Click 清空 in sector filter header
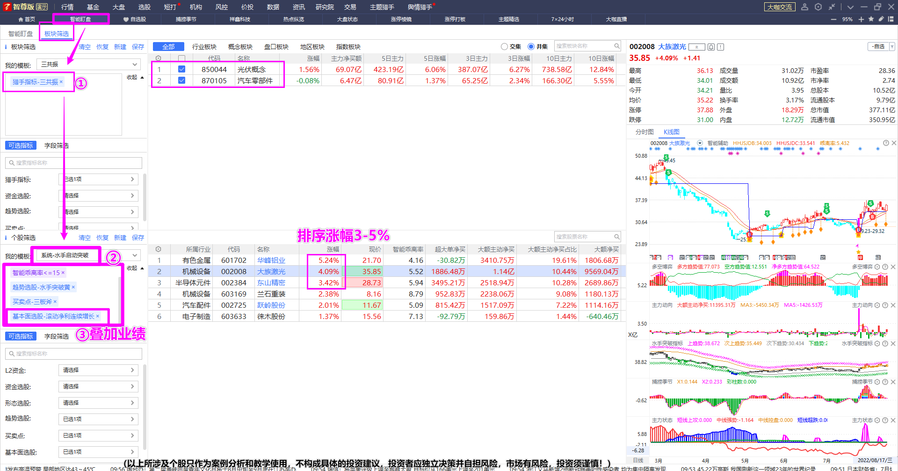 (85, 47)
